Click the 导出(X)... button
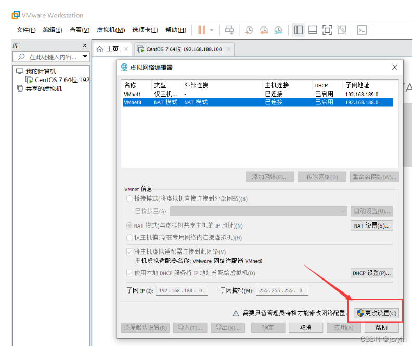The image size is (413, 346). tap(228, 328)
